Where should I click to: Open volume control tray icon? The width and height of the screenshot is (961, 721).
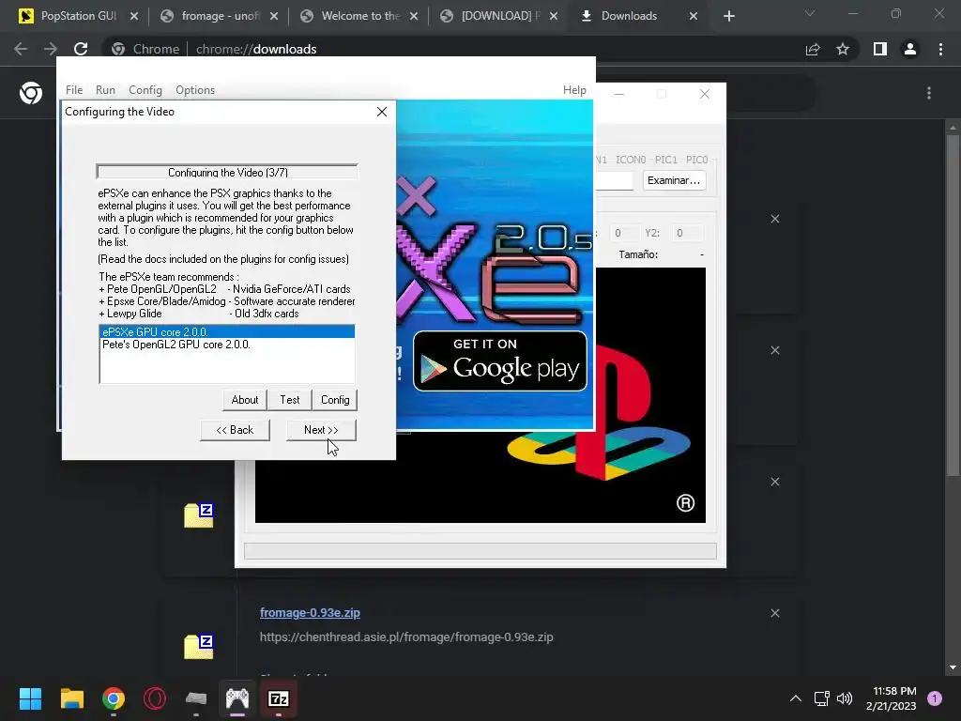(845, 698)
